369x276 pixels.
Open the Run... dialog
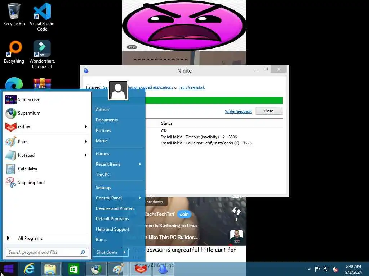(101, 240)
